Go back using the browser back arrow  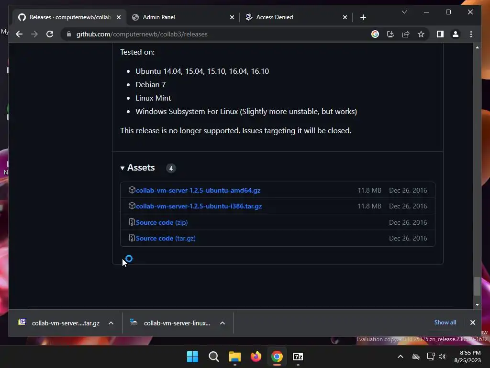pyautogui.click(x=19, y=34)
